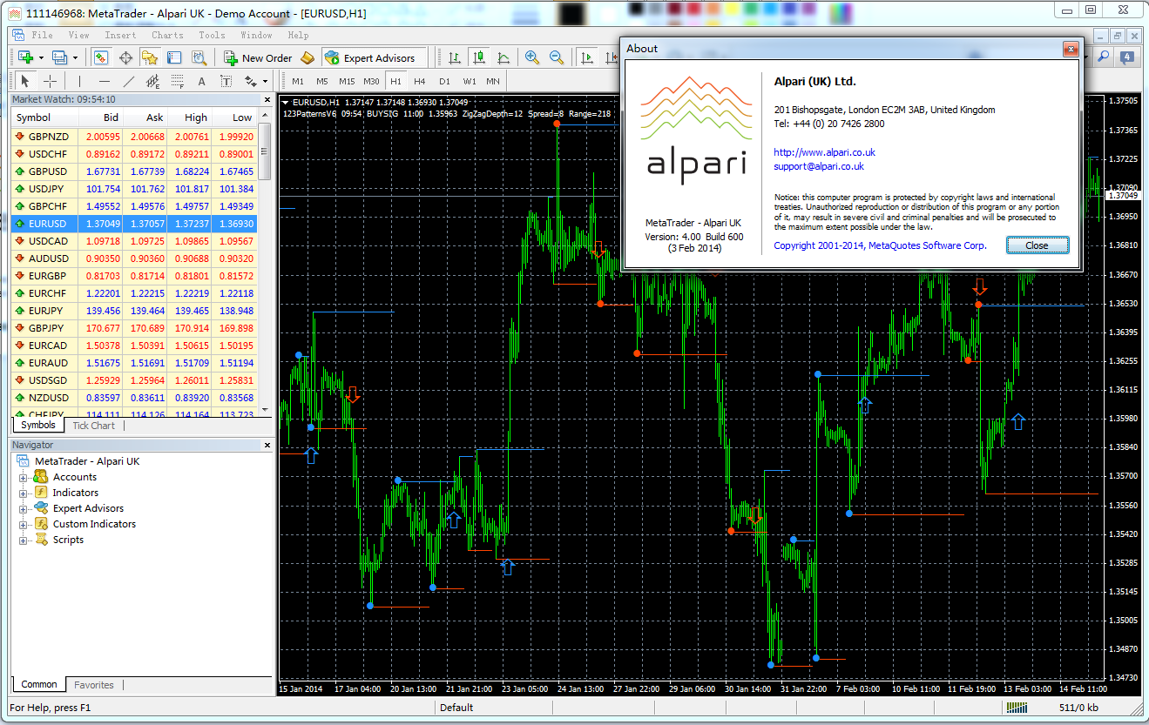Switch timeframe to M1

point(298,81)
